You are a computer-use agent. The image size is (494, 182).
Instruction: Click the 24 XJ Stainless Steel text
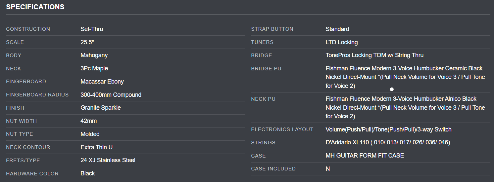(108, 160)
